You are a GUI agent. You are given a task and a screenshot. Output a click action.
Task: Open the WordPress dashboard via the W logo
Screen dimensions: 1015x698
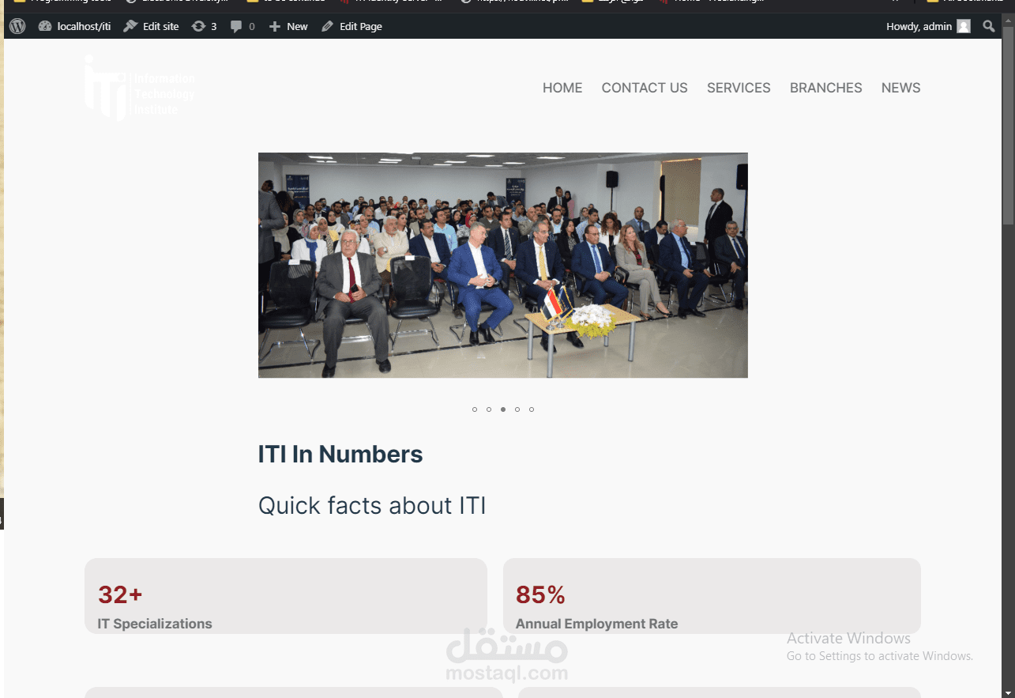coord(17,26)
